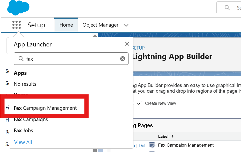Clear the fax search text
The height and width of the screenshot is (152, 241).
[x=123, y=59]
